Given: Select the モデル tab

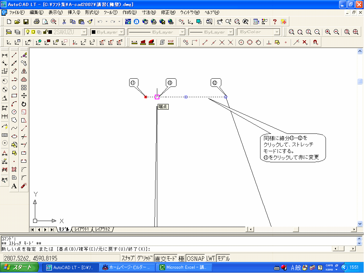Looking at the screenshot, I should point(64,229).
